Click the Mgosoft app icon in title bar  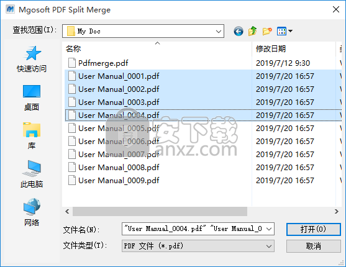(x=10, y=9)
